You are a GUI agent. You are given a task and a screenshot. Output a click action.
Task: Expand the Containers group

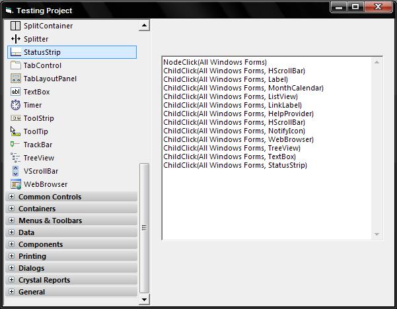point(11,208)
